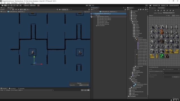Collapse the Grid object in Hierarchy

coord(95,15)
